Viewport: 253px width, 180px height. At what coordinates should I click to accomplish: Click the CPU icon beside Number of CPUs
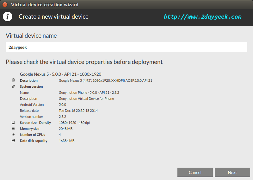(x=13, y=135)
